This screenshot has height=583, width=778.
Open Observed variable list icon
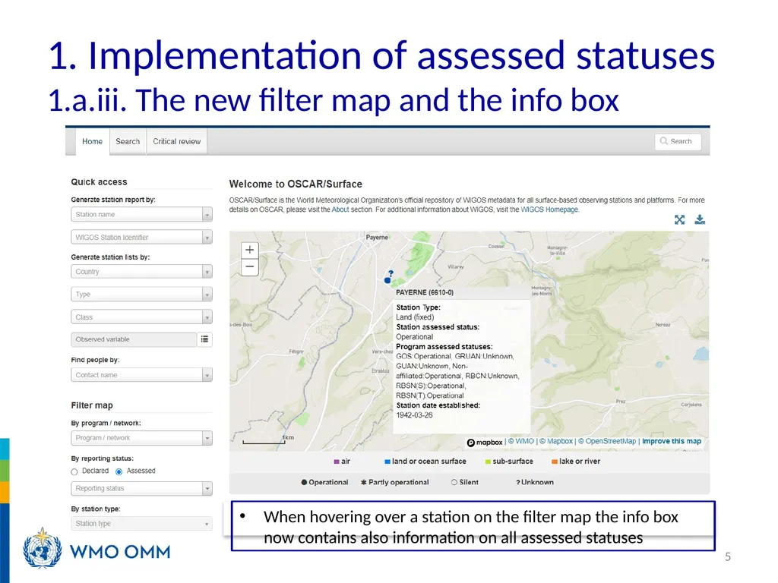(x=204, y=339)
